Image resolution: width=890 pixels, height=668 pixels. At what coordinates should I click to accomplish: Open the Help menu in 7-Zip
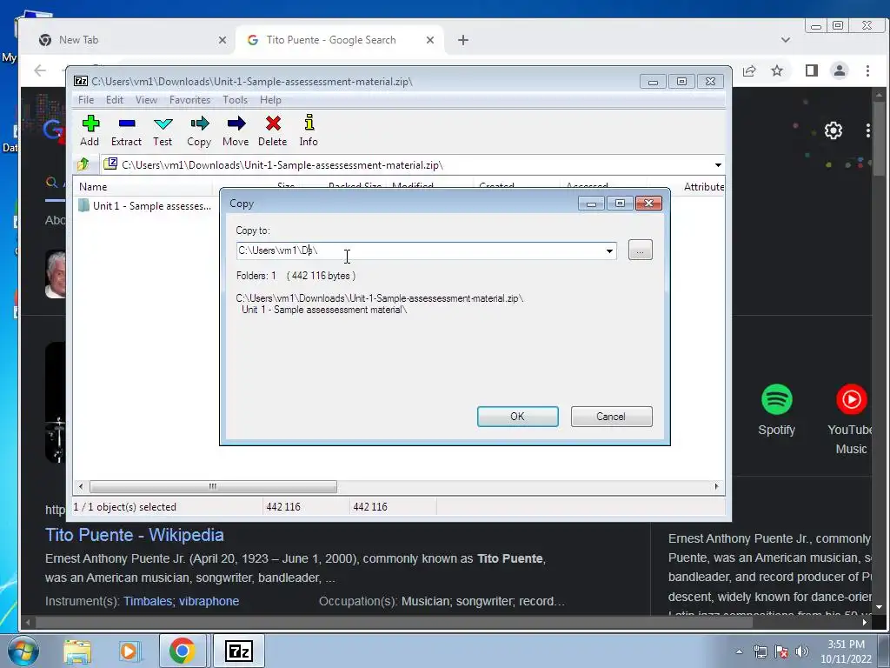[x=270, y=100]
